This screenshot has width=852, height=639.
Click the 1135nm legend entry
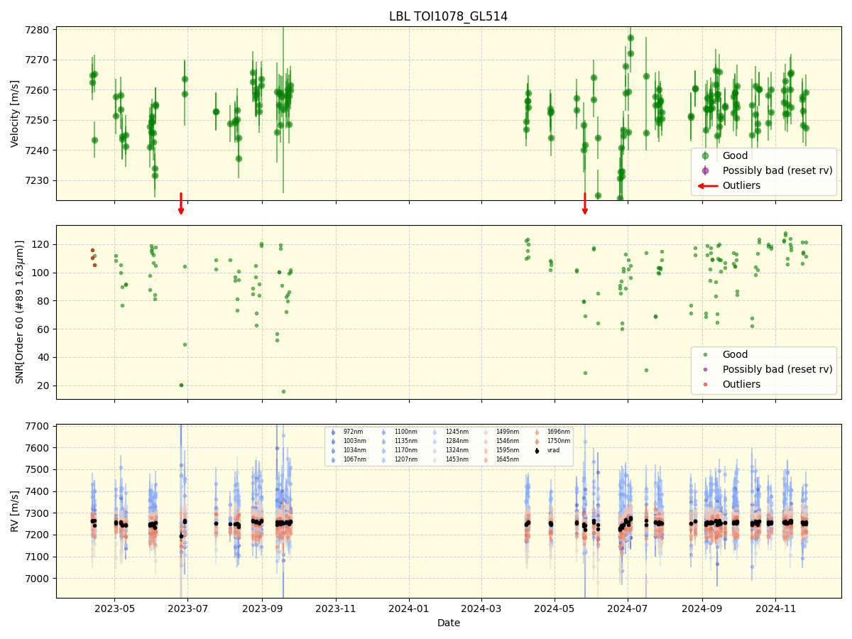[x=405, y=441]
